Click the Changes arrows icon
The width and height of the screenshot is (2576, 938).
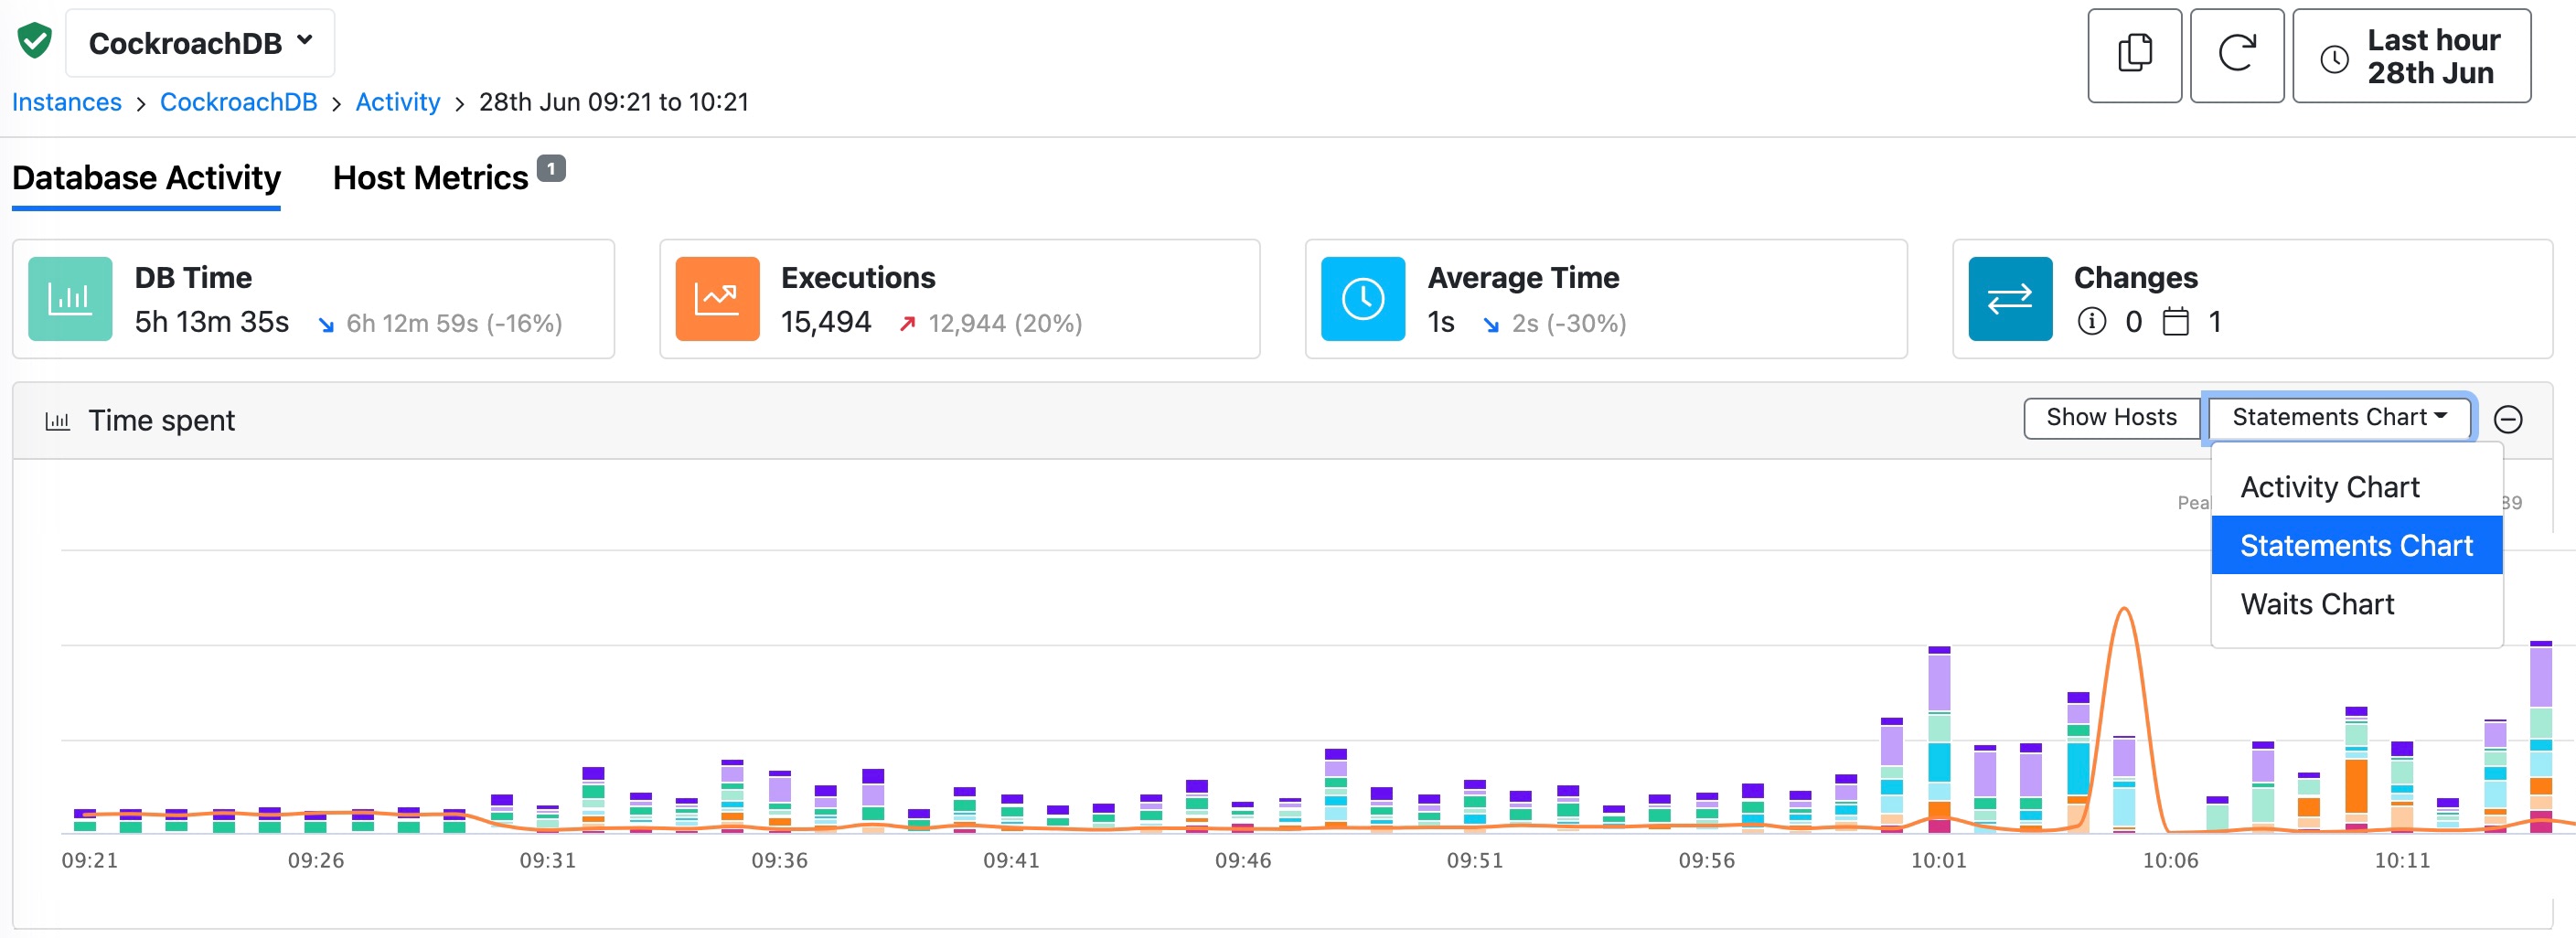pos(2010,299)
